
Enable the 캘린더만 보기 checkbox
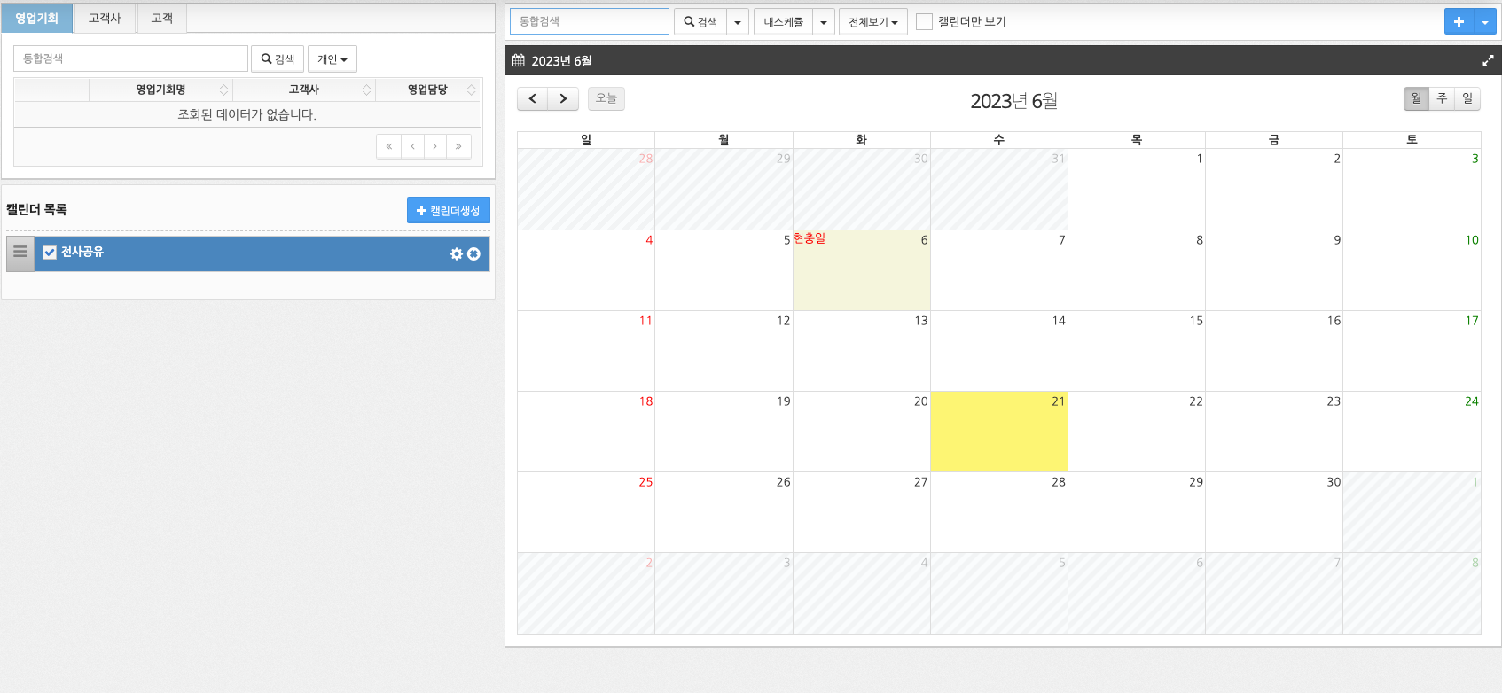tap(924, 21)
